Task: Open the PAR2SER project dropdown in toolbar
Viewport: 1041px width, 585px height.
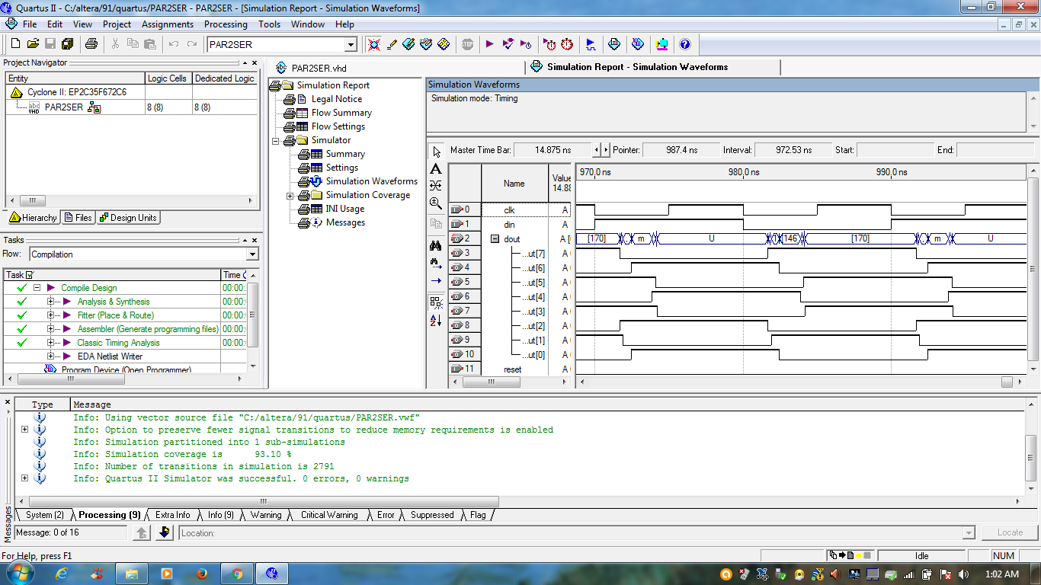Action: pos(351,45)
